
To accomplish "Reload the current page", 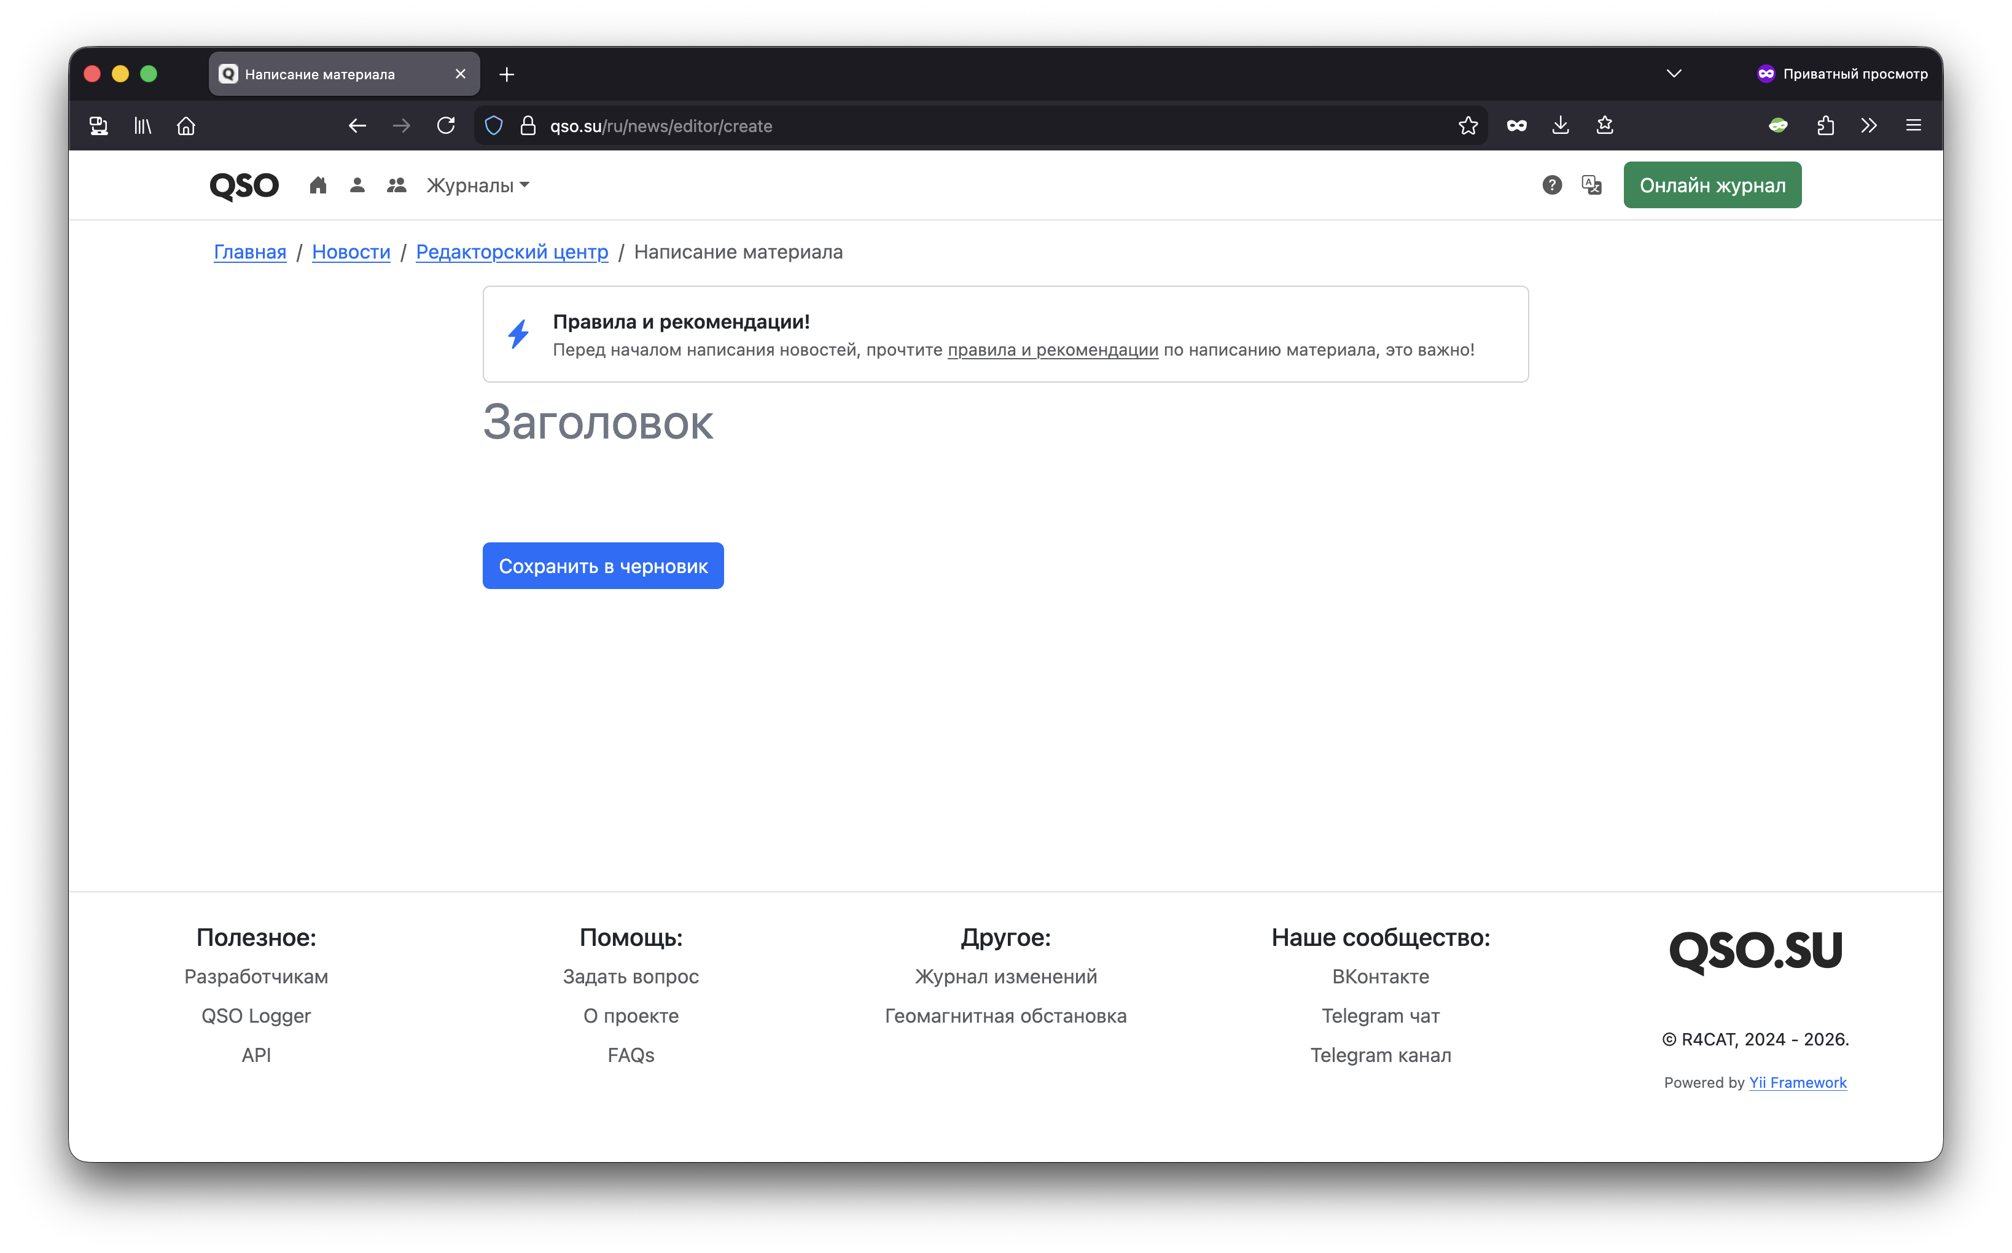I will pyautogui.click(x=446, y=125).
